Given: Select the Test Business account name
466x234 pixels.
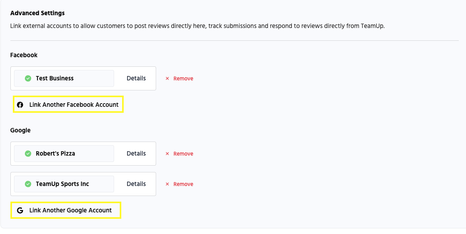Looking at the screenshot, I should tap(55, 78).
